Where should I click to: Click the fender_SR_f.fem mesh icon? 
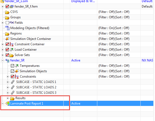(x=12, y=6)
